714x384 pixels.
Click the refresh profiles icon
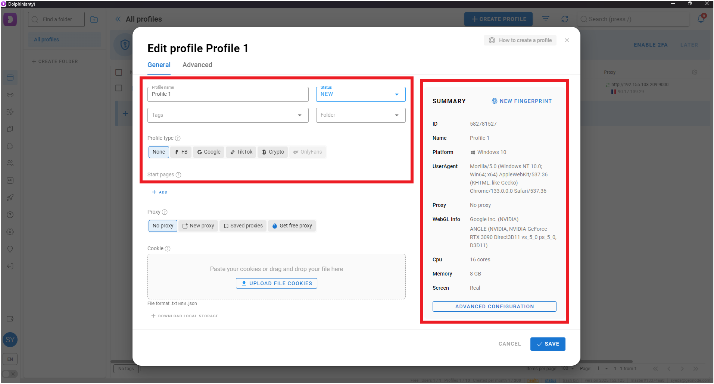tap(565, 19)
